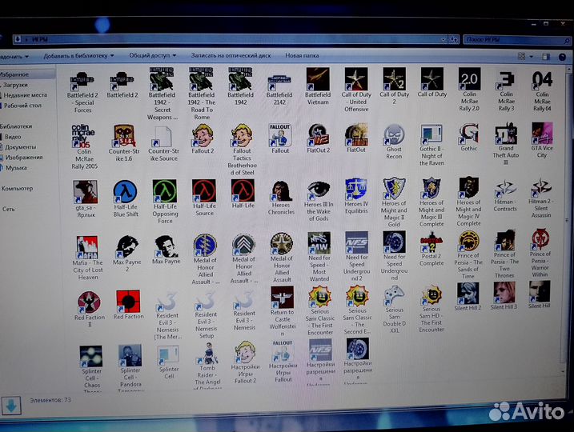Refresh the folder via address bar button
This screenshot has width=574, height=432.
pos(454,39)
